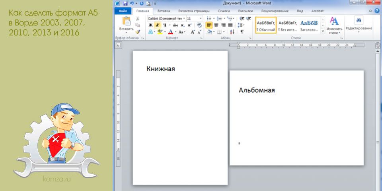
Task: Apply the Заголовок 1 style
Action: 309,25
